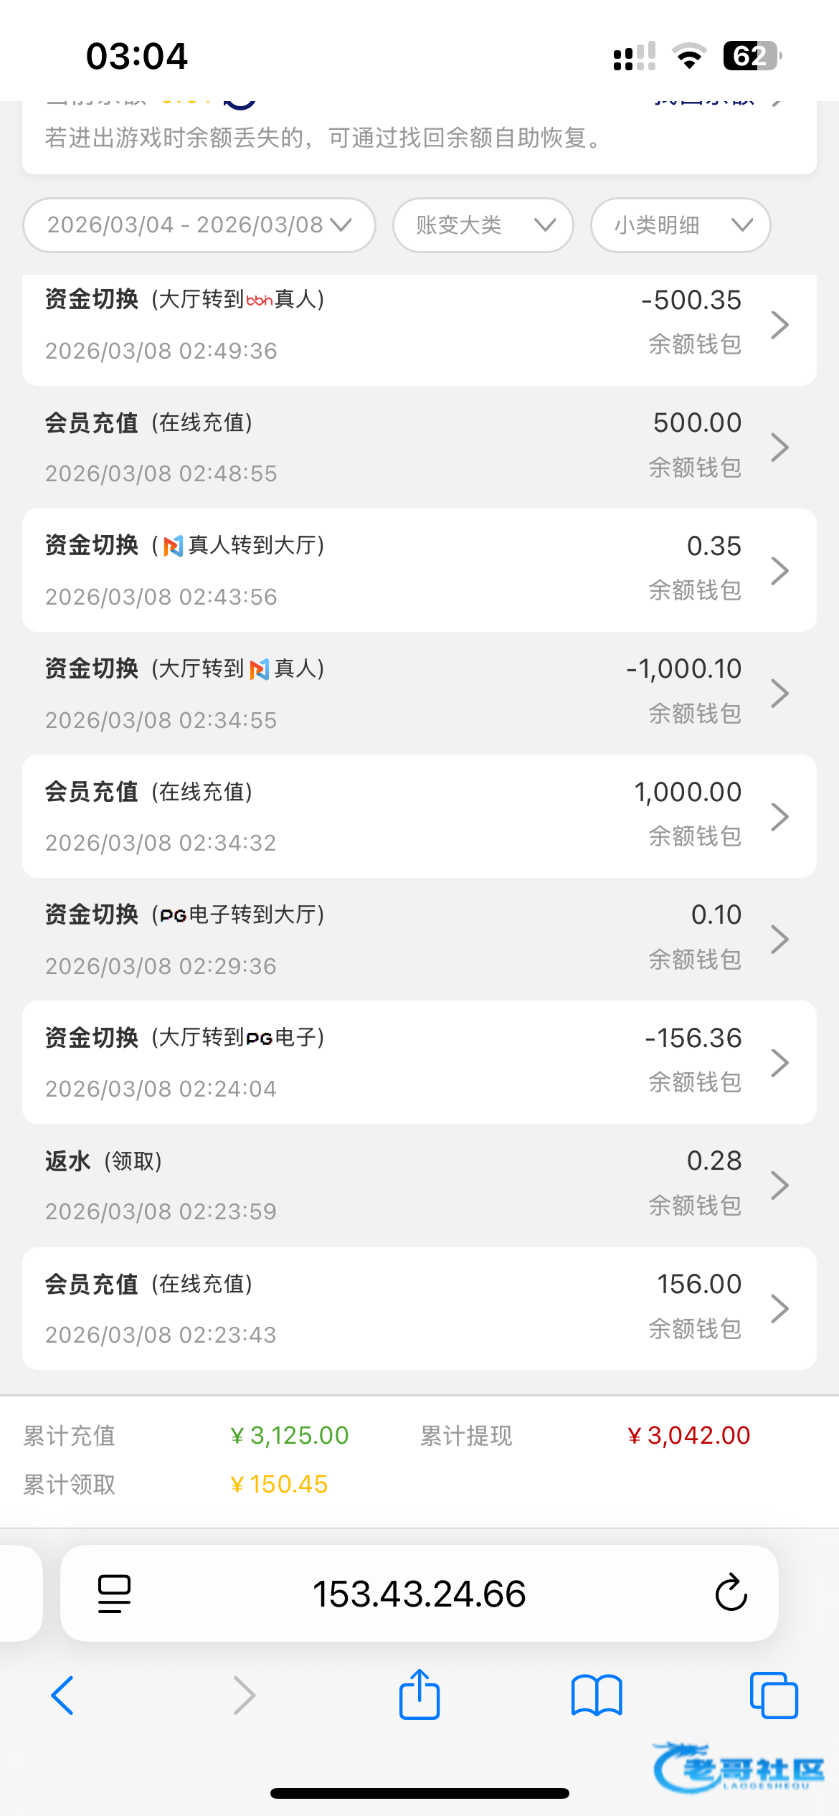This screenshot has width=839, height=1816.
Task: Tap the browser forward arrow
Action: point(244,1696)
